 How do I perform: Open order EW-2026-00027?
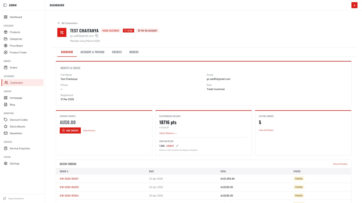tap(69, 178)
